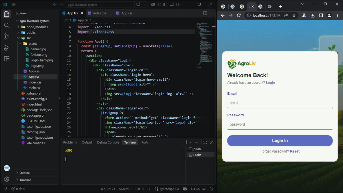Open the Copilot chat dropdown arrow
The image size is (343, 193).
pyautogui.click(x=145, y=5)
